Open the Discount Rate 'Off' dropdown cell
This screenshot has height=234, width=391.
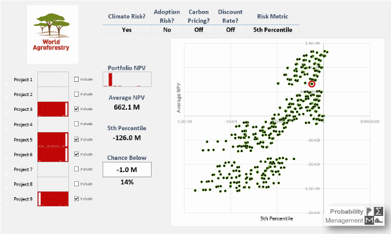[230, 30]
